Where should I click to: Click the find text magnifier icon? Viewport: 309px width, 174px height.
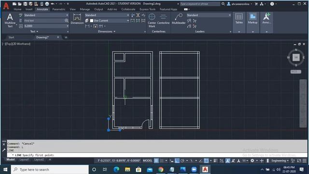click(67, 20)
